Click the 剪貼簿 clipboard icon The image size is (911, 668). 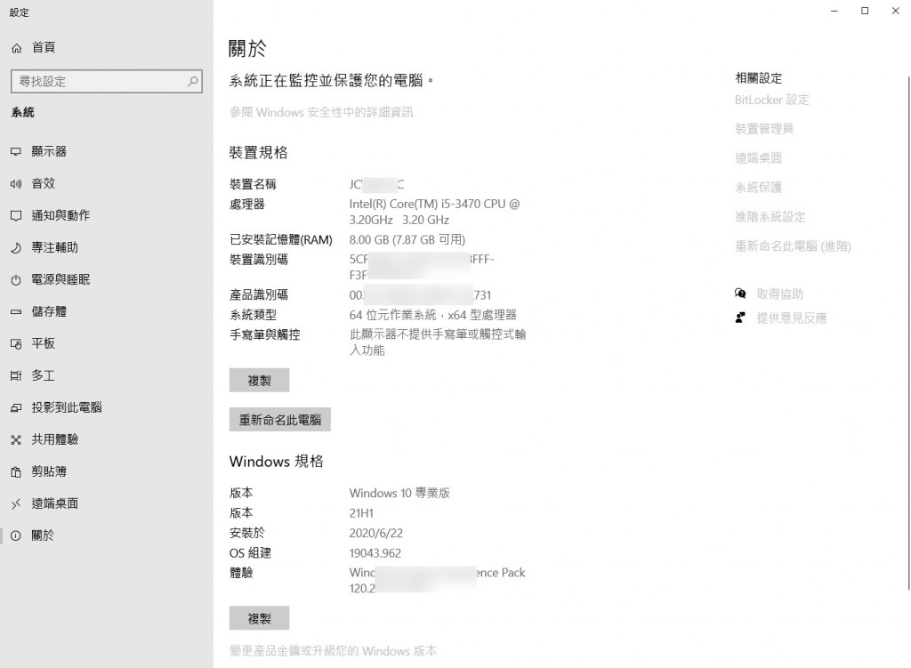pos(16,472)
